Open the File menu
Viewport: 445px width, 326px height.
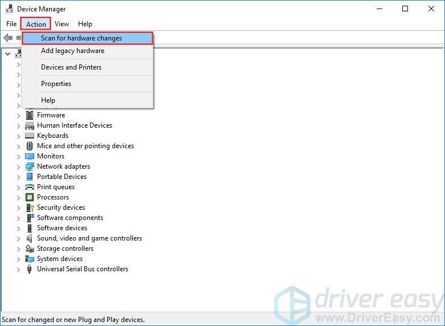click(11, 24)
